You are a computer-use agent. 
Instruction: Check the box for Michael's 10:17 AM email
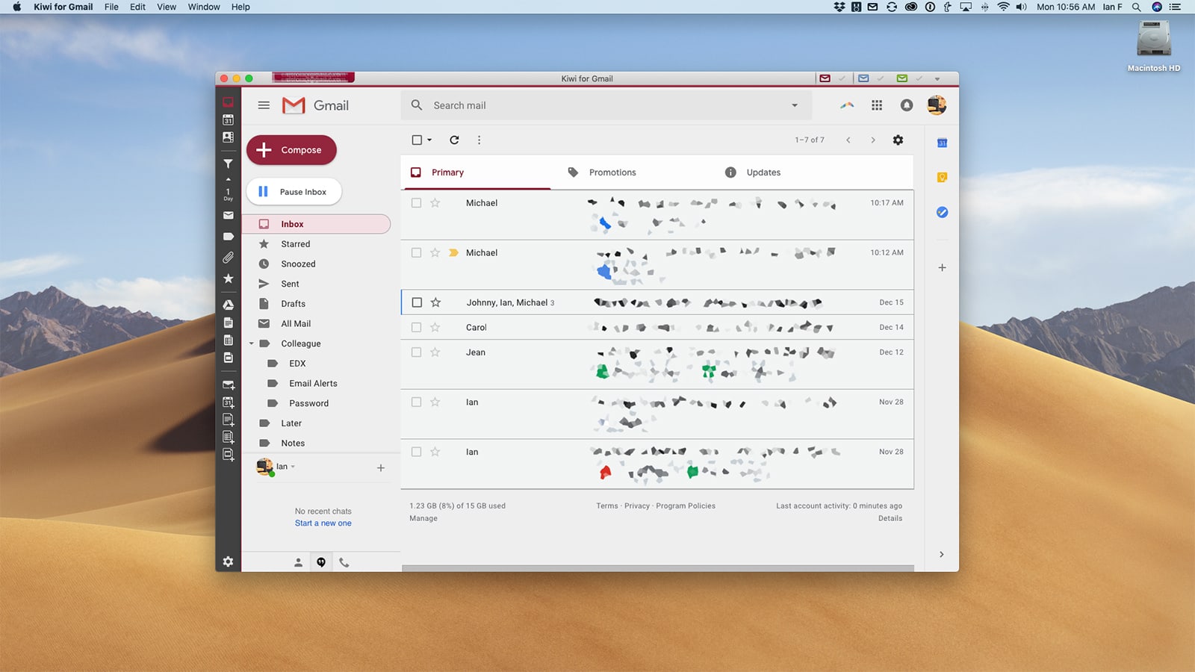pyautogui.click(x=417, y=203)
